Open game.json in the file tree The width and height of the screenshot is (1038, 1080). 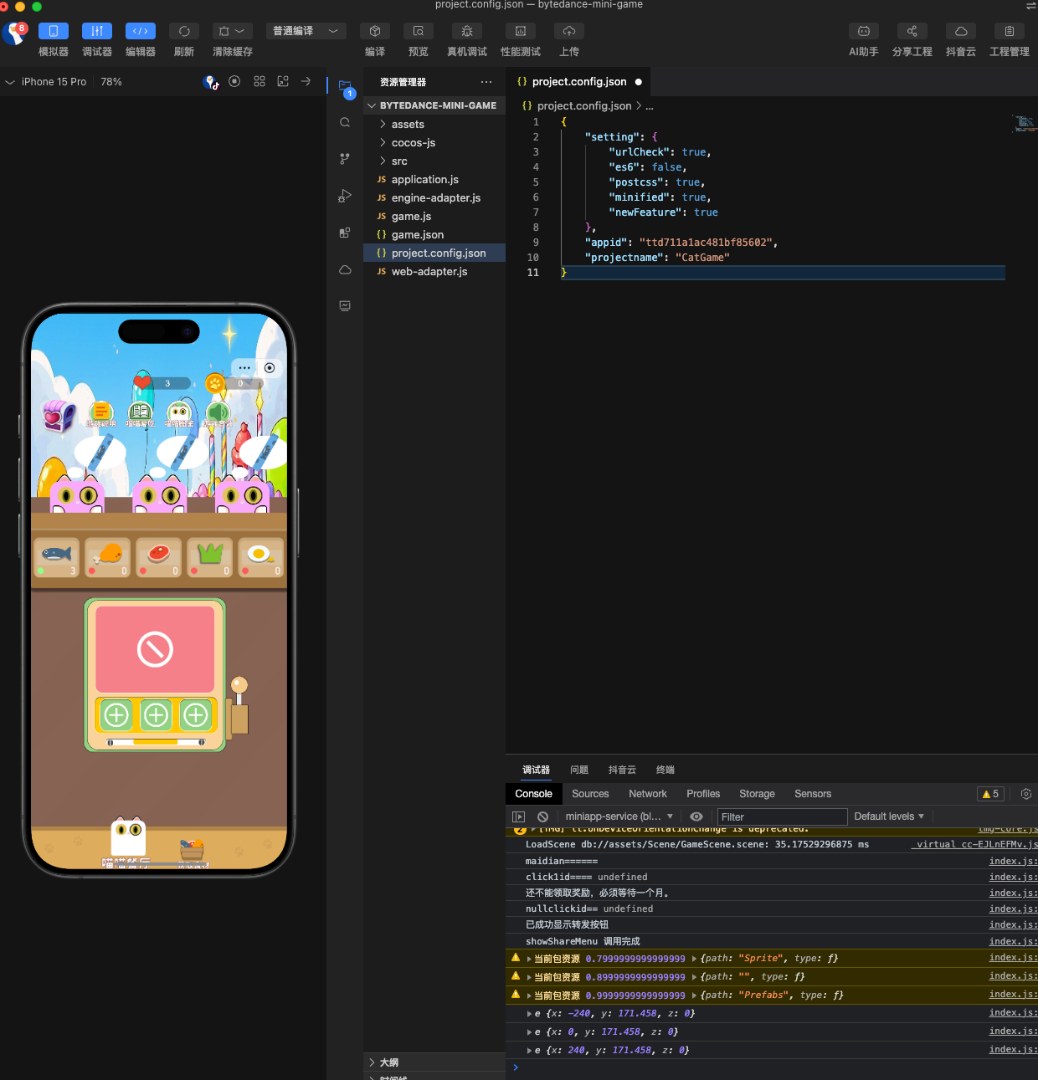click(x=434, y=234)
